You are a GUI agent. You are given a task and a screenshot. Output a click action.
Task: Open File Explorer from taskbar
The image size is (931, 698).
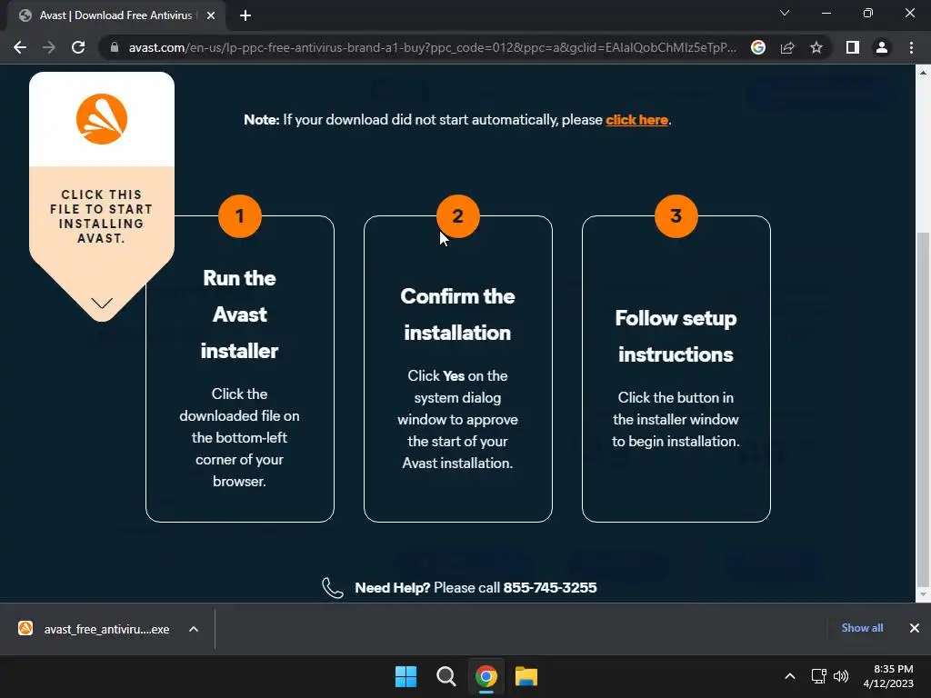coord(526,676)
